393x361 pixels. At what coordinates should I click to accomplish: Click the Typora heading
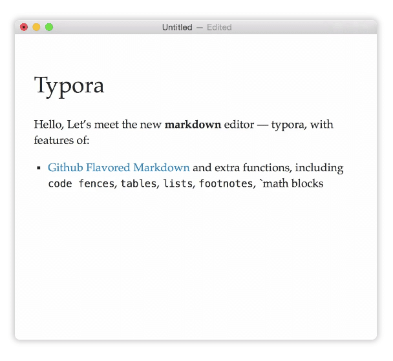[x=69, y=86]
